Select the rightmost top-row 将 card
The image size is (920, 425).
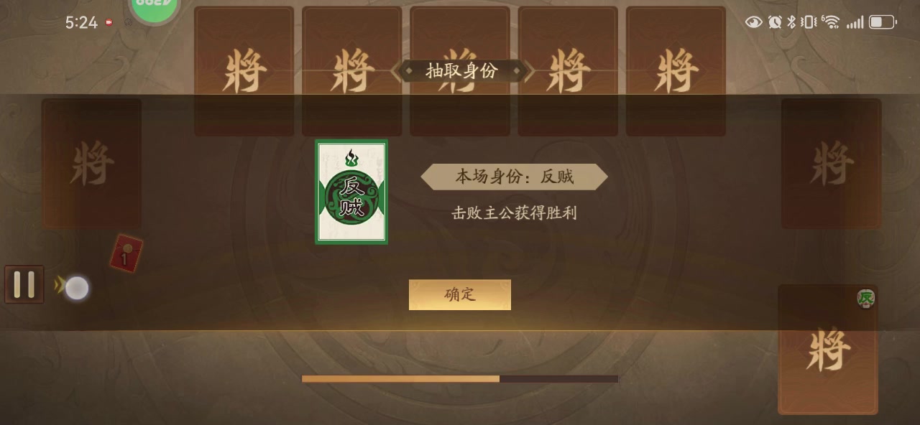(x=676, y=71)
